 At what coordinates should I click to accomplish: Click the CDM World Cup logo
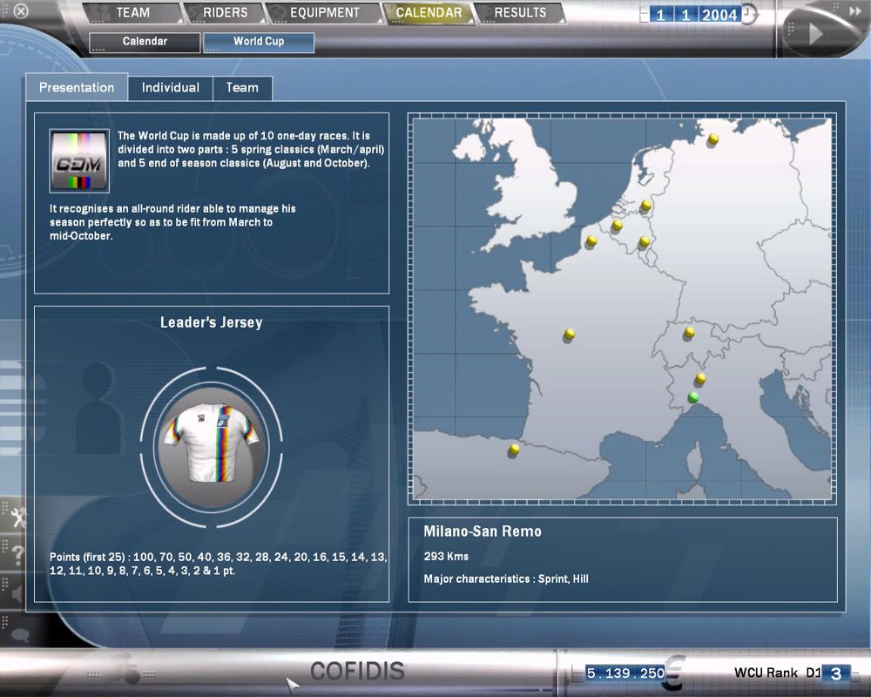[x=79, y=160]
